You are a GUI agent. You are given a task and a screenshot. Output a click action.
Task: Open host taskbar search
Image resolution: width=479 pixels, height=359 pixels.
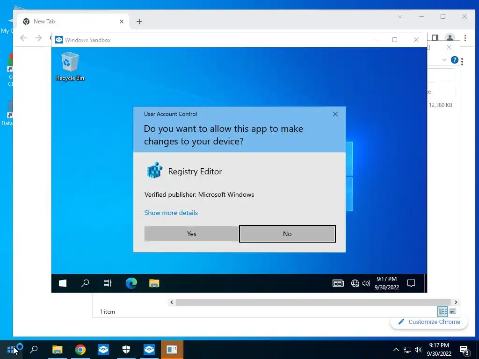34,350
